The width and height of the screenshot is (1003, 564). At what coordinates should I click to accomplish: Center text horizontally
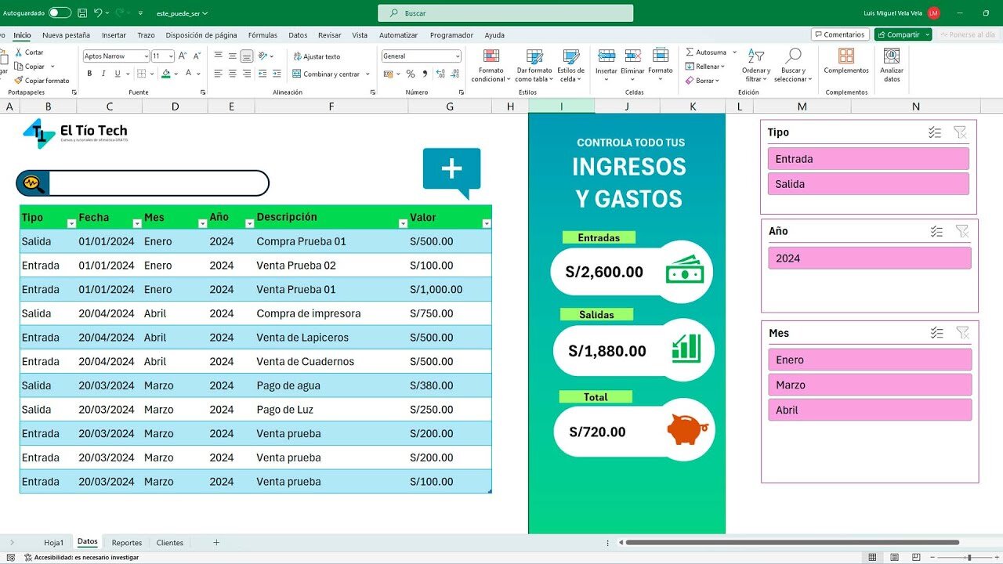click(233, 74)
